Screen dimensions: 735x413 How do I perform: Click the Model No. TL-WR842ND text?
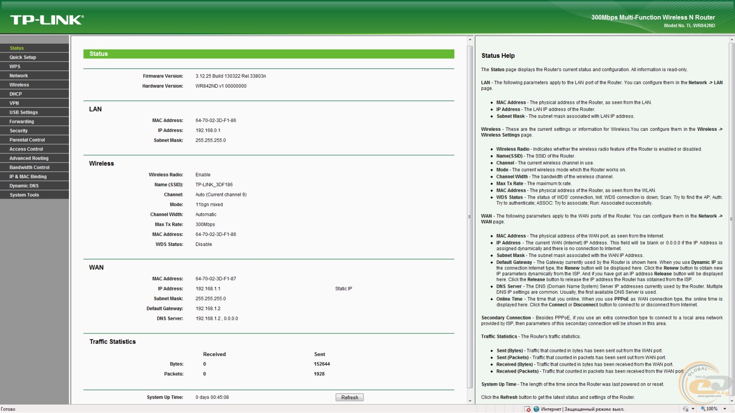point(690,26)
